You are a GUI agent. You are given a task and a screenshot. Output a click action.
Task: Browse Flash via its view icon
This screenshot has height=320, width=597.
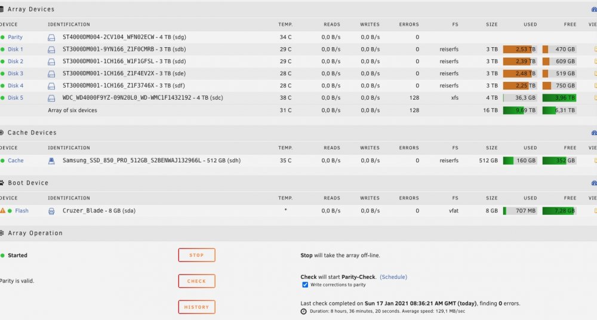[x=595, y=211]
